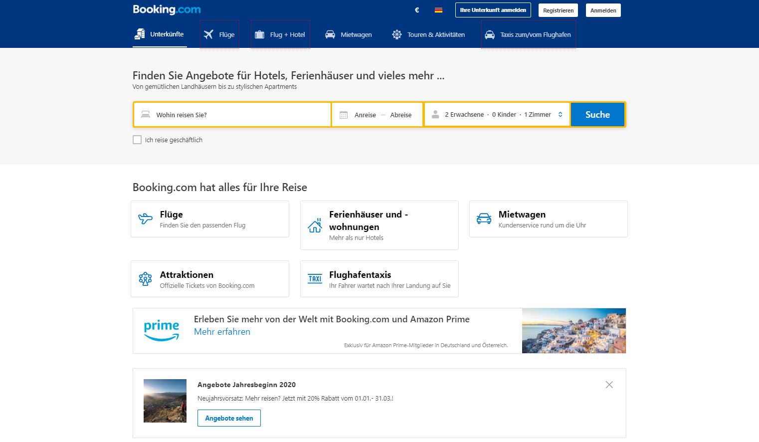Enable the Ich reise geschäftlich checkbox

click(x=137, y=140)
